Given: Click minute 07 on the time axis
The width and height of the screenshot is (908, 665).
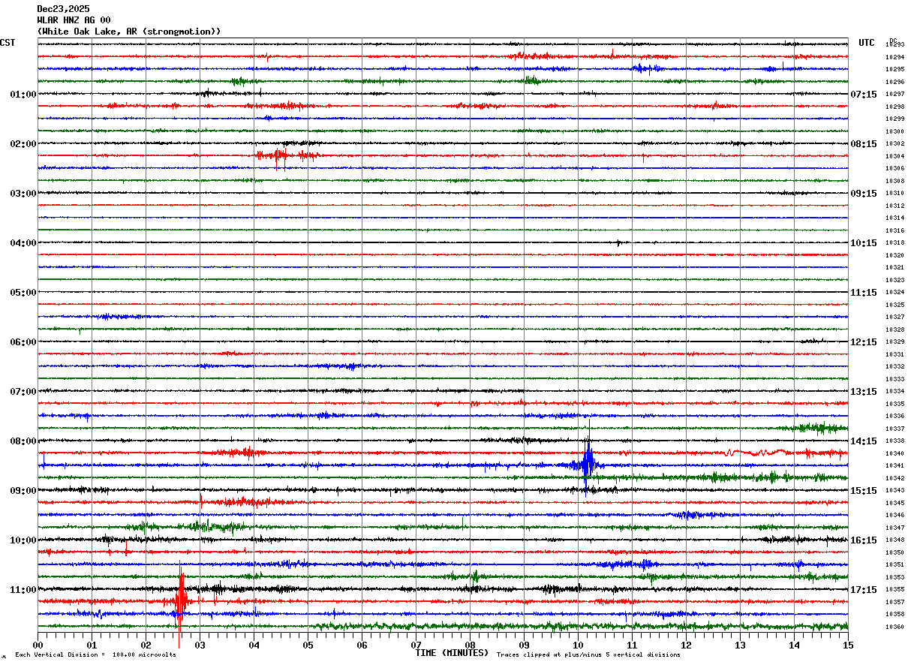Looking at the screenshot, I should point(416,645).
